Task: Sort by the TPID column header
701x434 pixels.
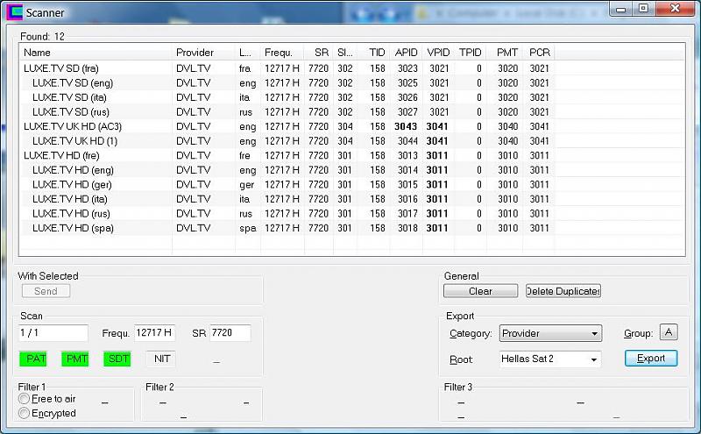Action: pos(471,53)
